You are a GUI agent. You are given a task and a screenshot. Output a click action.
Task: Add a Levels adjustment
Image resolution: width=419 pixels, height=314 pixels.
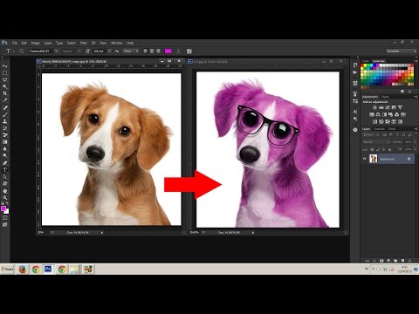pyautogui.click(x=381, y=107)
